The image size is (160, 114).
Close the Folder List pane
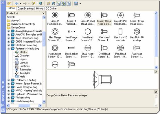coord(43,13)
